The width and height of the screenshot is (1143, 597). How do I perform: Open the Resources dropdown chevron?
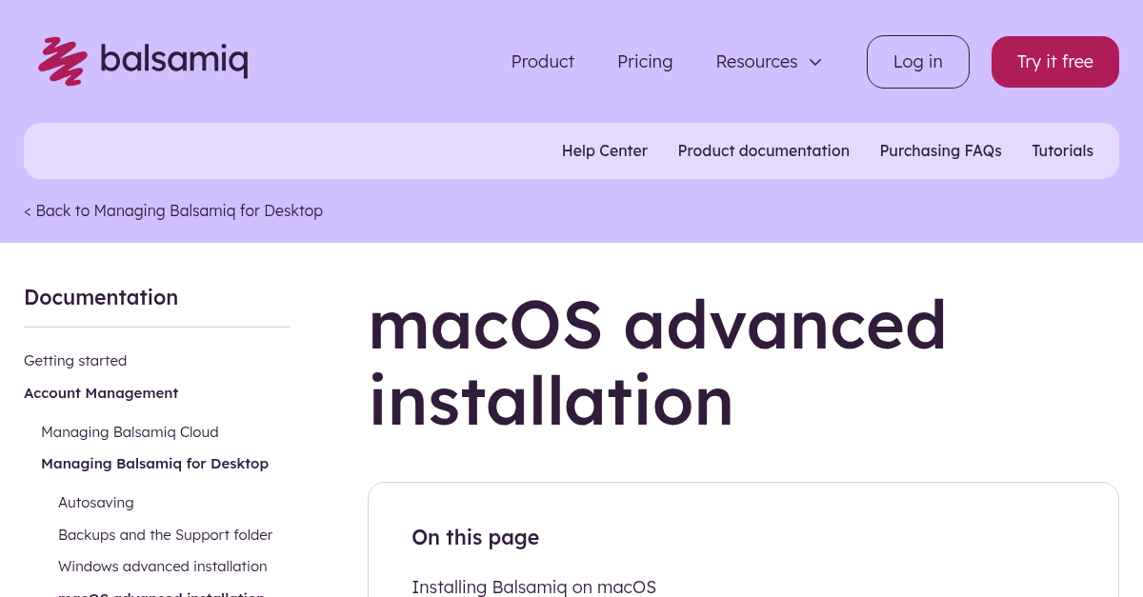815,62
